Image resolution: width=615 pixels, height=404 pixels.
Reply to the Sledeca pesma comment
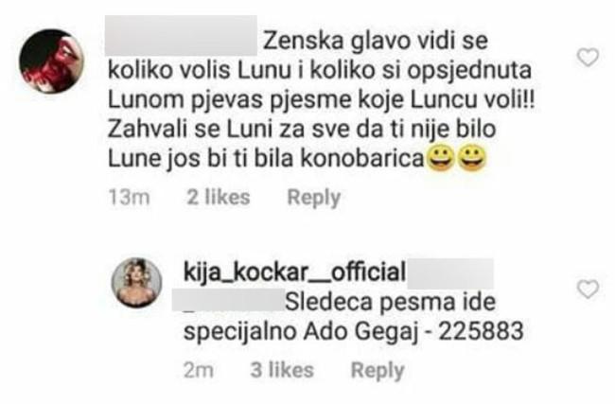tap(378, 370)
